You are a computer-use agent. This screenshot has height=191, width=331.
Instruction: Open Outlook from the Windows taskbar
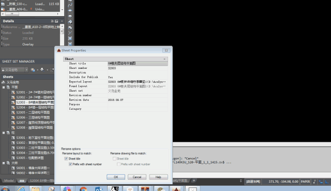pos(99,189)
